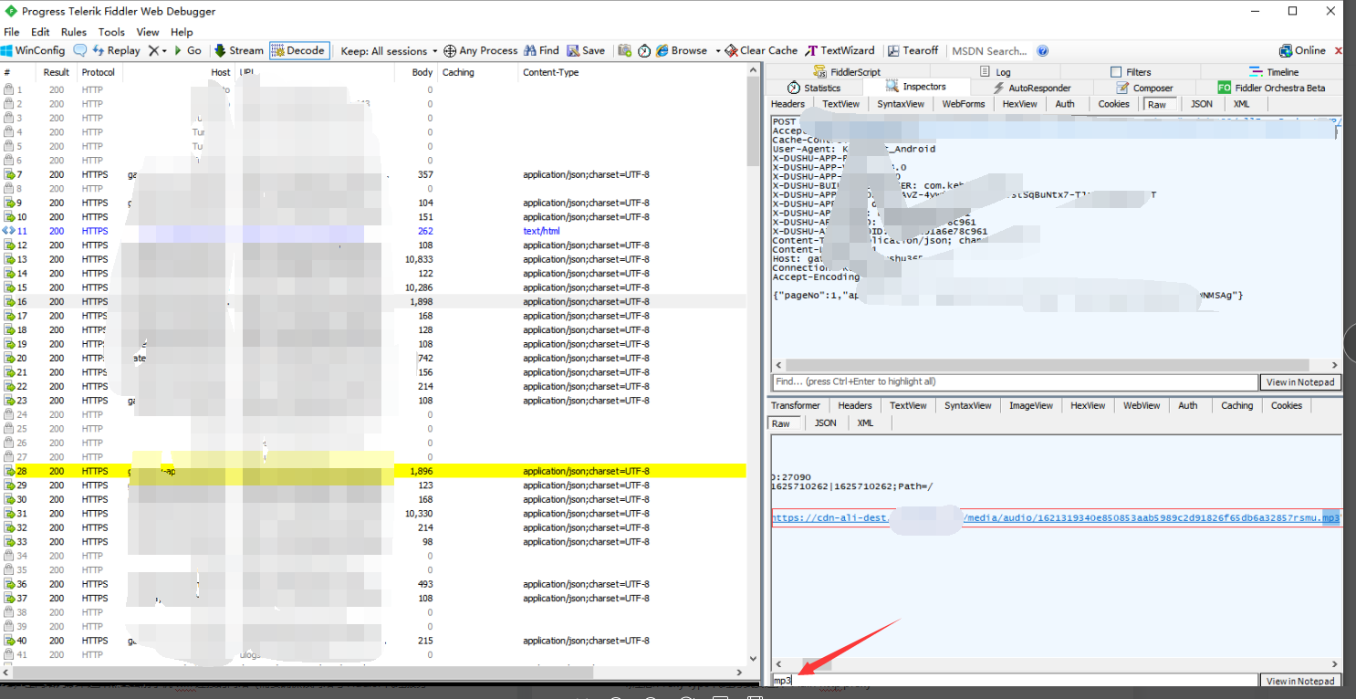Select response Caching tab
1356x699 pixels.
[x=1236, y=405]
